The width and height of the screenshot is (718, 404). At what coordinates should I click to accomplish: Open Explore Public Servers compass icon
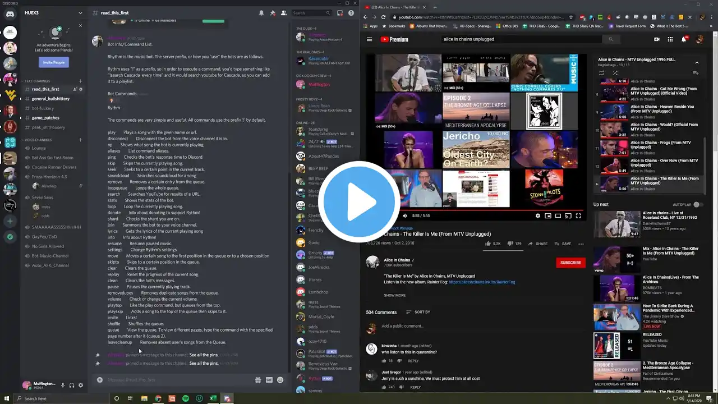(x=10, y=237)
